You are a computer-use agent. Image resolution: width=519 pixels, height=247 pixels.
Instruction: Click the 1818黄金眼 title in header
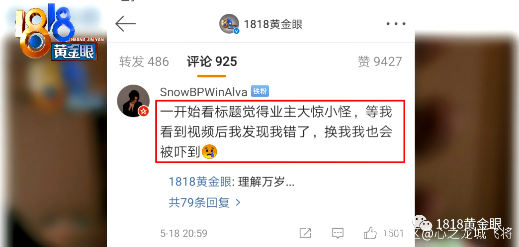pyautogui.click(x=273, y=24)
